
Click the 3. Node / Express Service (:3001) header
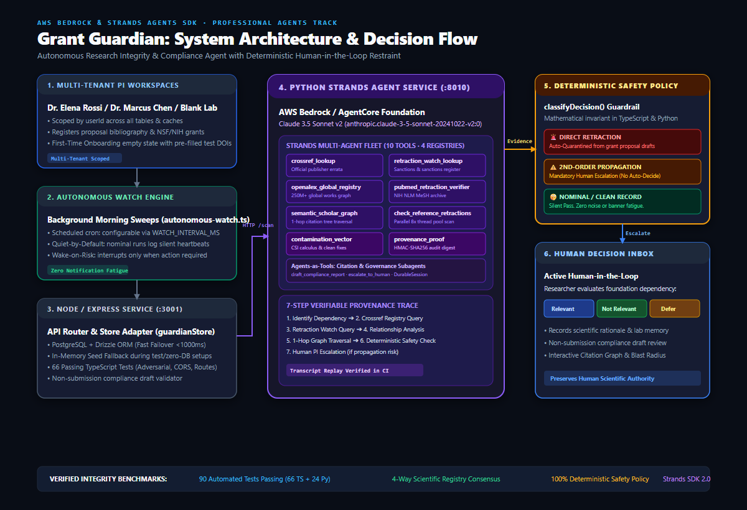pos(137,309)
